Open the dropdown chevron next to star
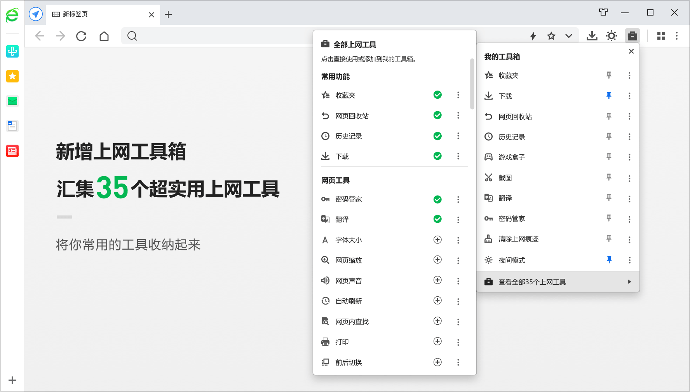690x392 pixels. pos(569,36)
